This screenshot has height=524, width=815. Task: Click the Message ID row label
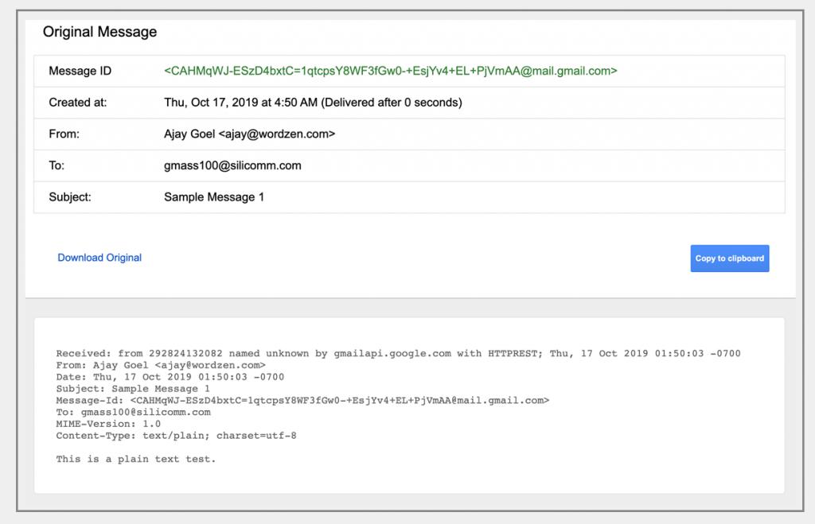tap(80, 71)
